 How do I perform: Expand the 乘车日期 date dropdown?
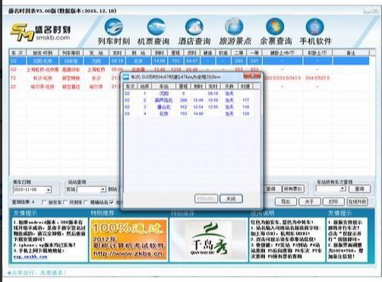(49, 189)
